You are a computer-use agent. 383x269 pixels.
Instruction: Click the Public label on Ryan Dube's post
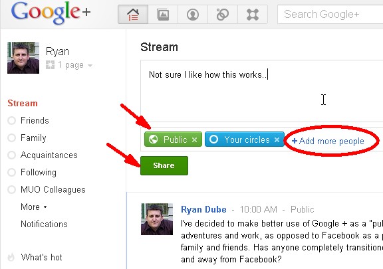302,209
